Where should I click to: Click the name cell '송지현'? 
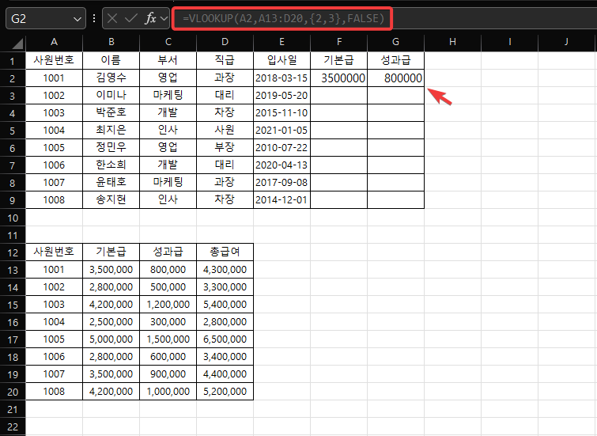pos(111,199)
